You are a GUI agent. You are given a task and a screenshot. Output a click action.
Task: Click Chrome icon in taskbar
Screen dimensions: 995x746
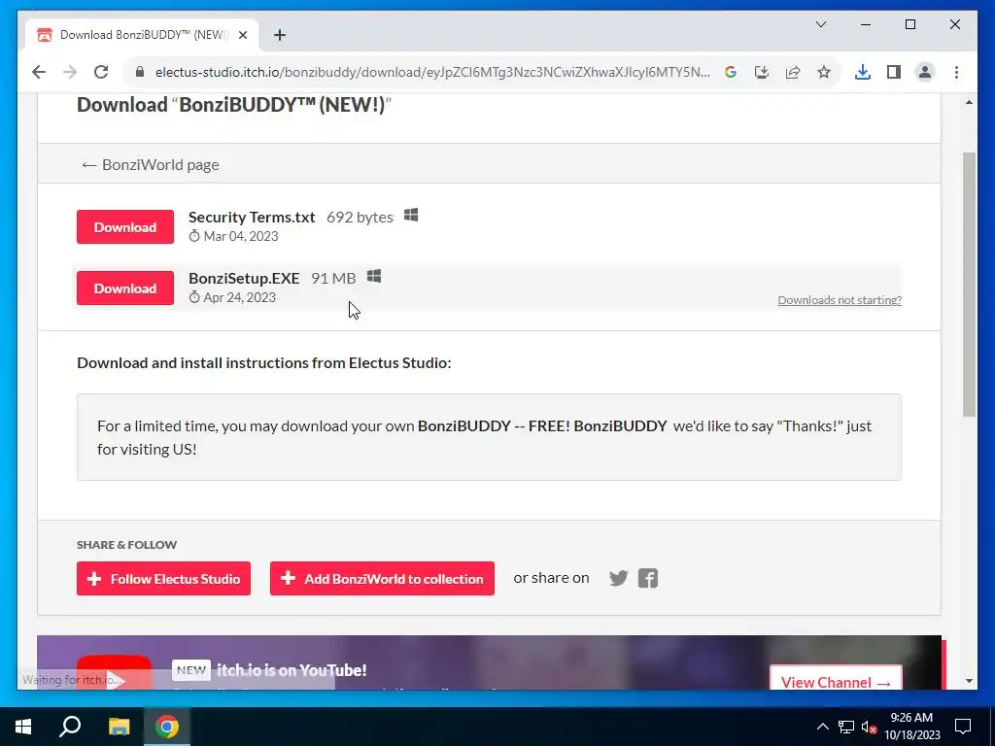[167, 727]
